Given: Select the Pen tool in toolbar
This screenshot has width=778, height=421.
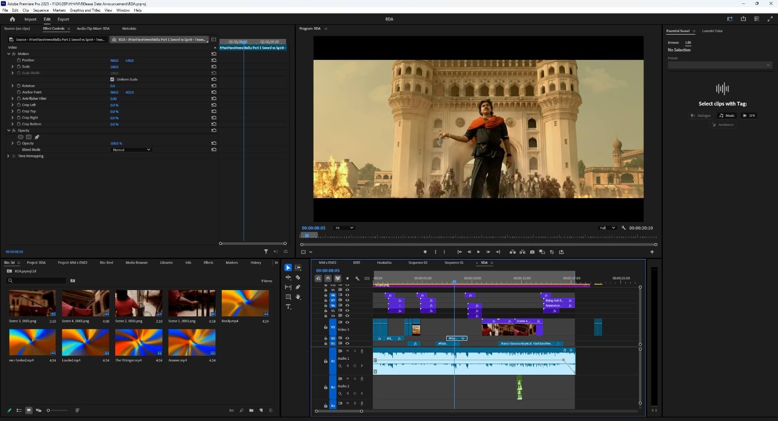Looking at the screenshot, I should 298,287.
